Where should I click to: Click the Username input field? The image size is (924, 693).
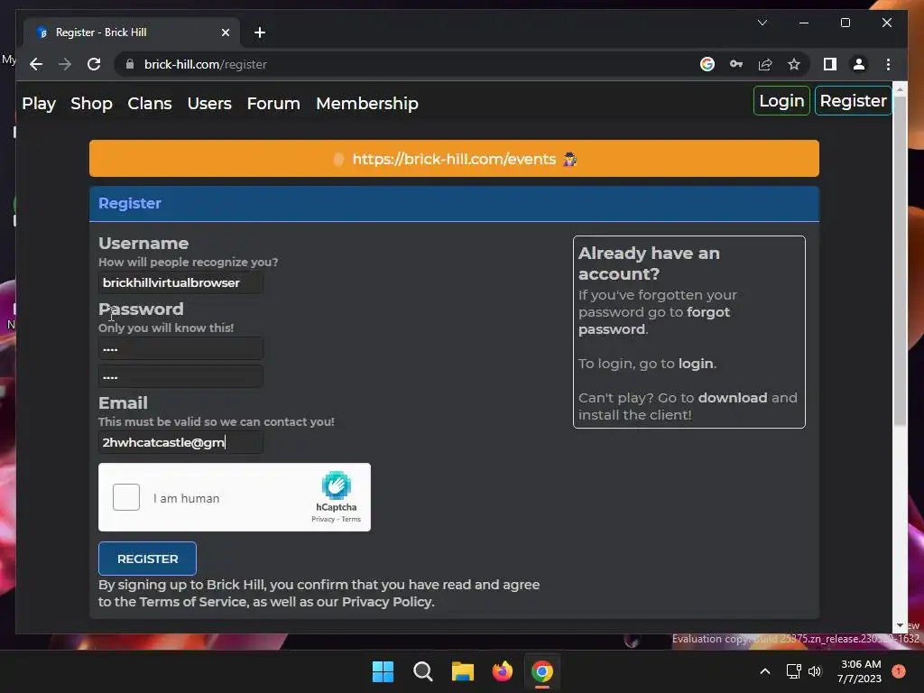(180, 282)
